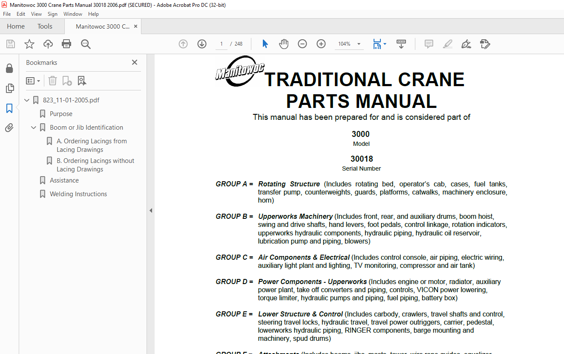Jump to the Assistance bookmark
Viewport: 564px width, 354px height.
click(x=64, y=180)
